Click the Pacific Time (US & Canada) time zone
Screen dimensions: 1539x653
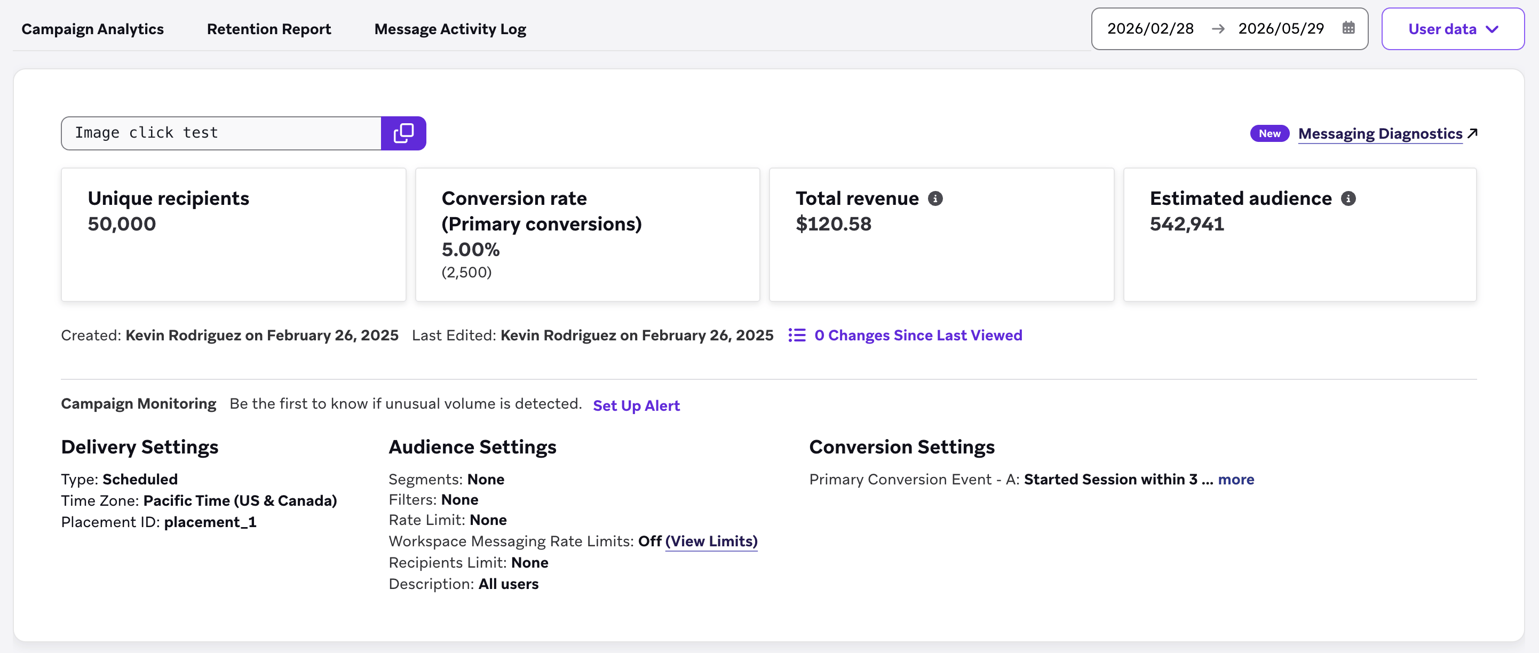tap(240, 500)
